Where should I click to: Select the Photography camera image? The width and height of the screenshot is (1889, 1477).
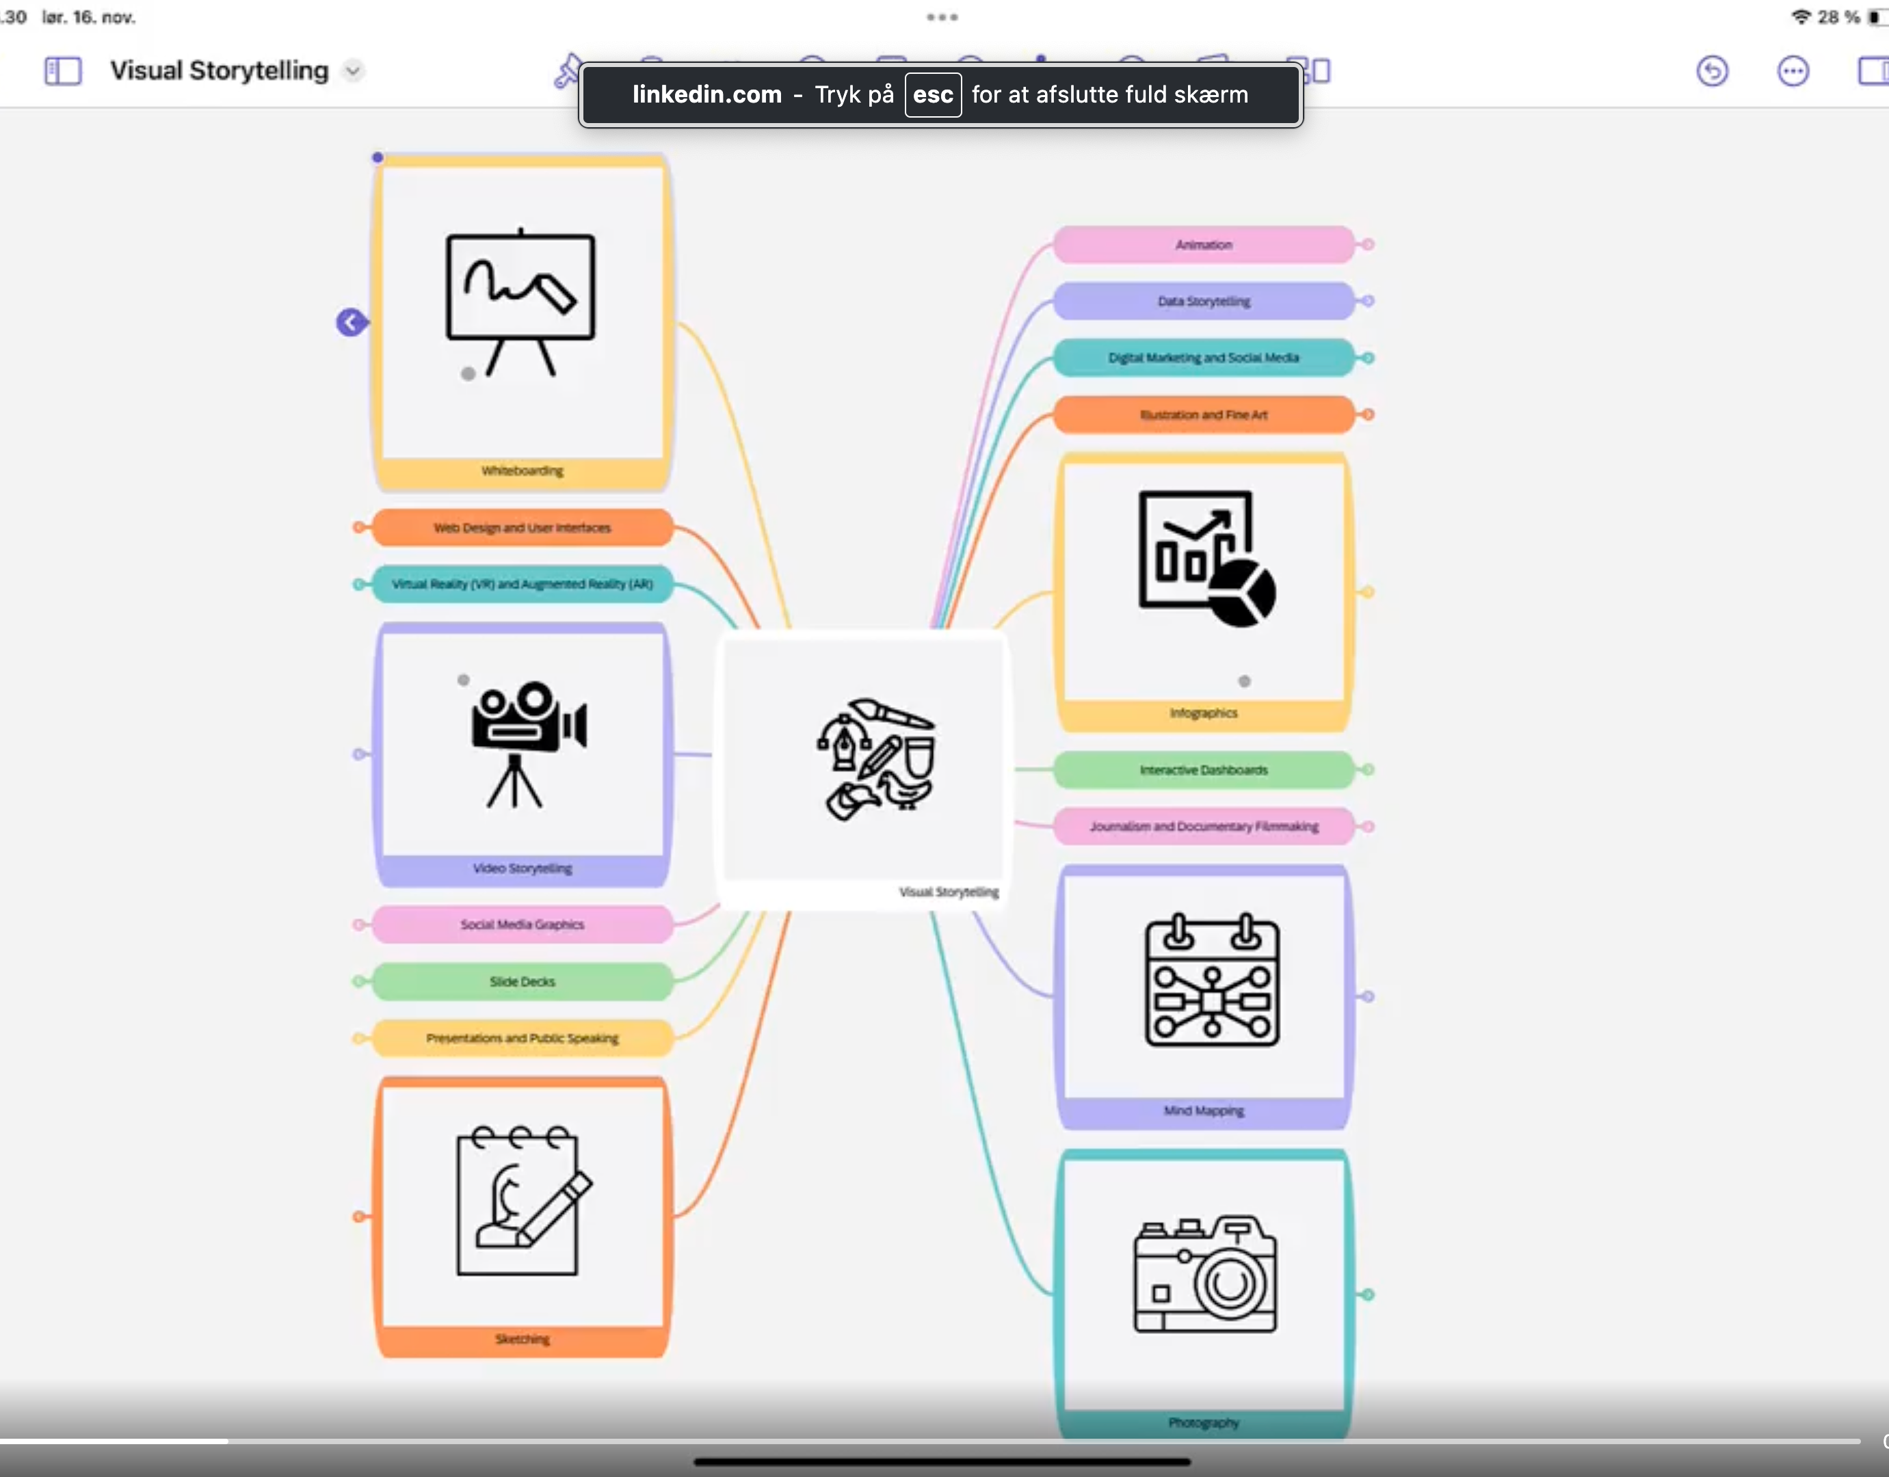pyautogui.click(x=1205, y=1273)
